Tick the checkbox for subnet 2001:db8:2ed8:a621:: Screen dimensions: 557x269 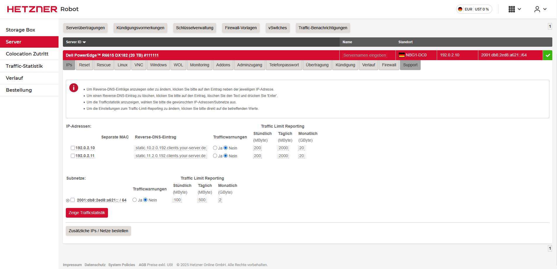[73, 200]
